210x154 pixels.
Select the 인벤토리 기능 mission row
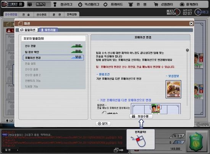53,81
